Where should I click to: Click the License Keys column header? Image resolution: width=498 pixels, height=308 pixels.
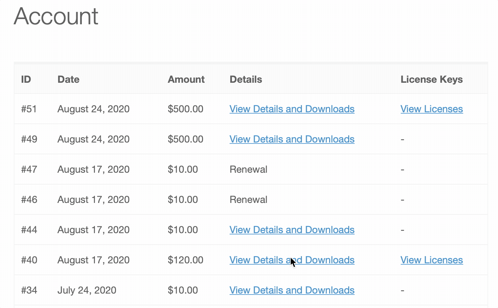coord(431,79)
